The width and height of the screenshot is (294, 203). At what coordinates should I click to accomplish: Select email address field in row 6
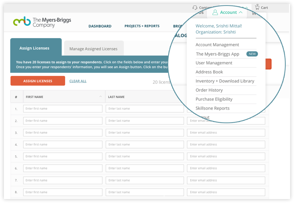tap(226, 168)
